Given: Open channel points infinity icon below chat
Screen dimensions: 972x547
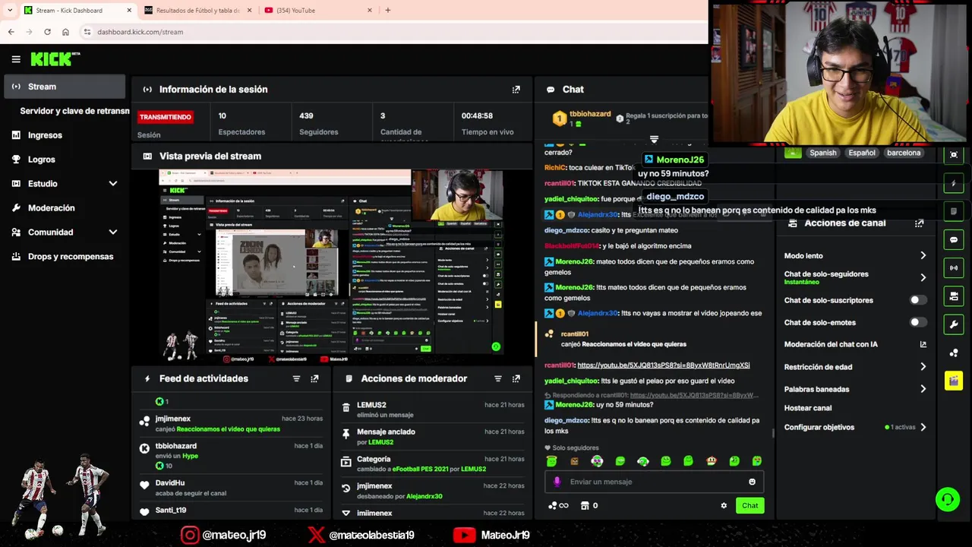Looking at the screenshot, I should (x=558, y=505).
